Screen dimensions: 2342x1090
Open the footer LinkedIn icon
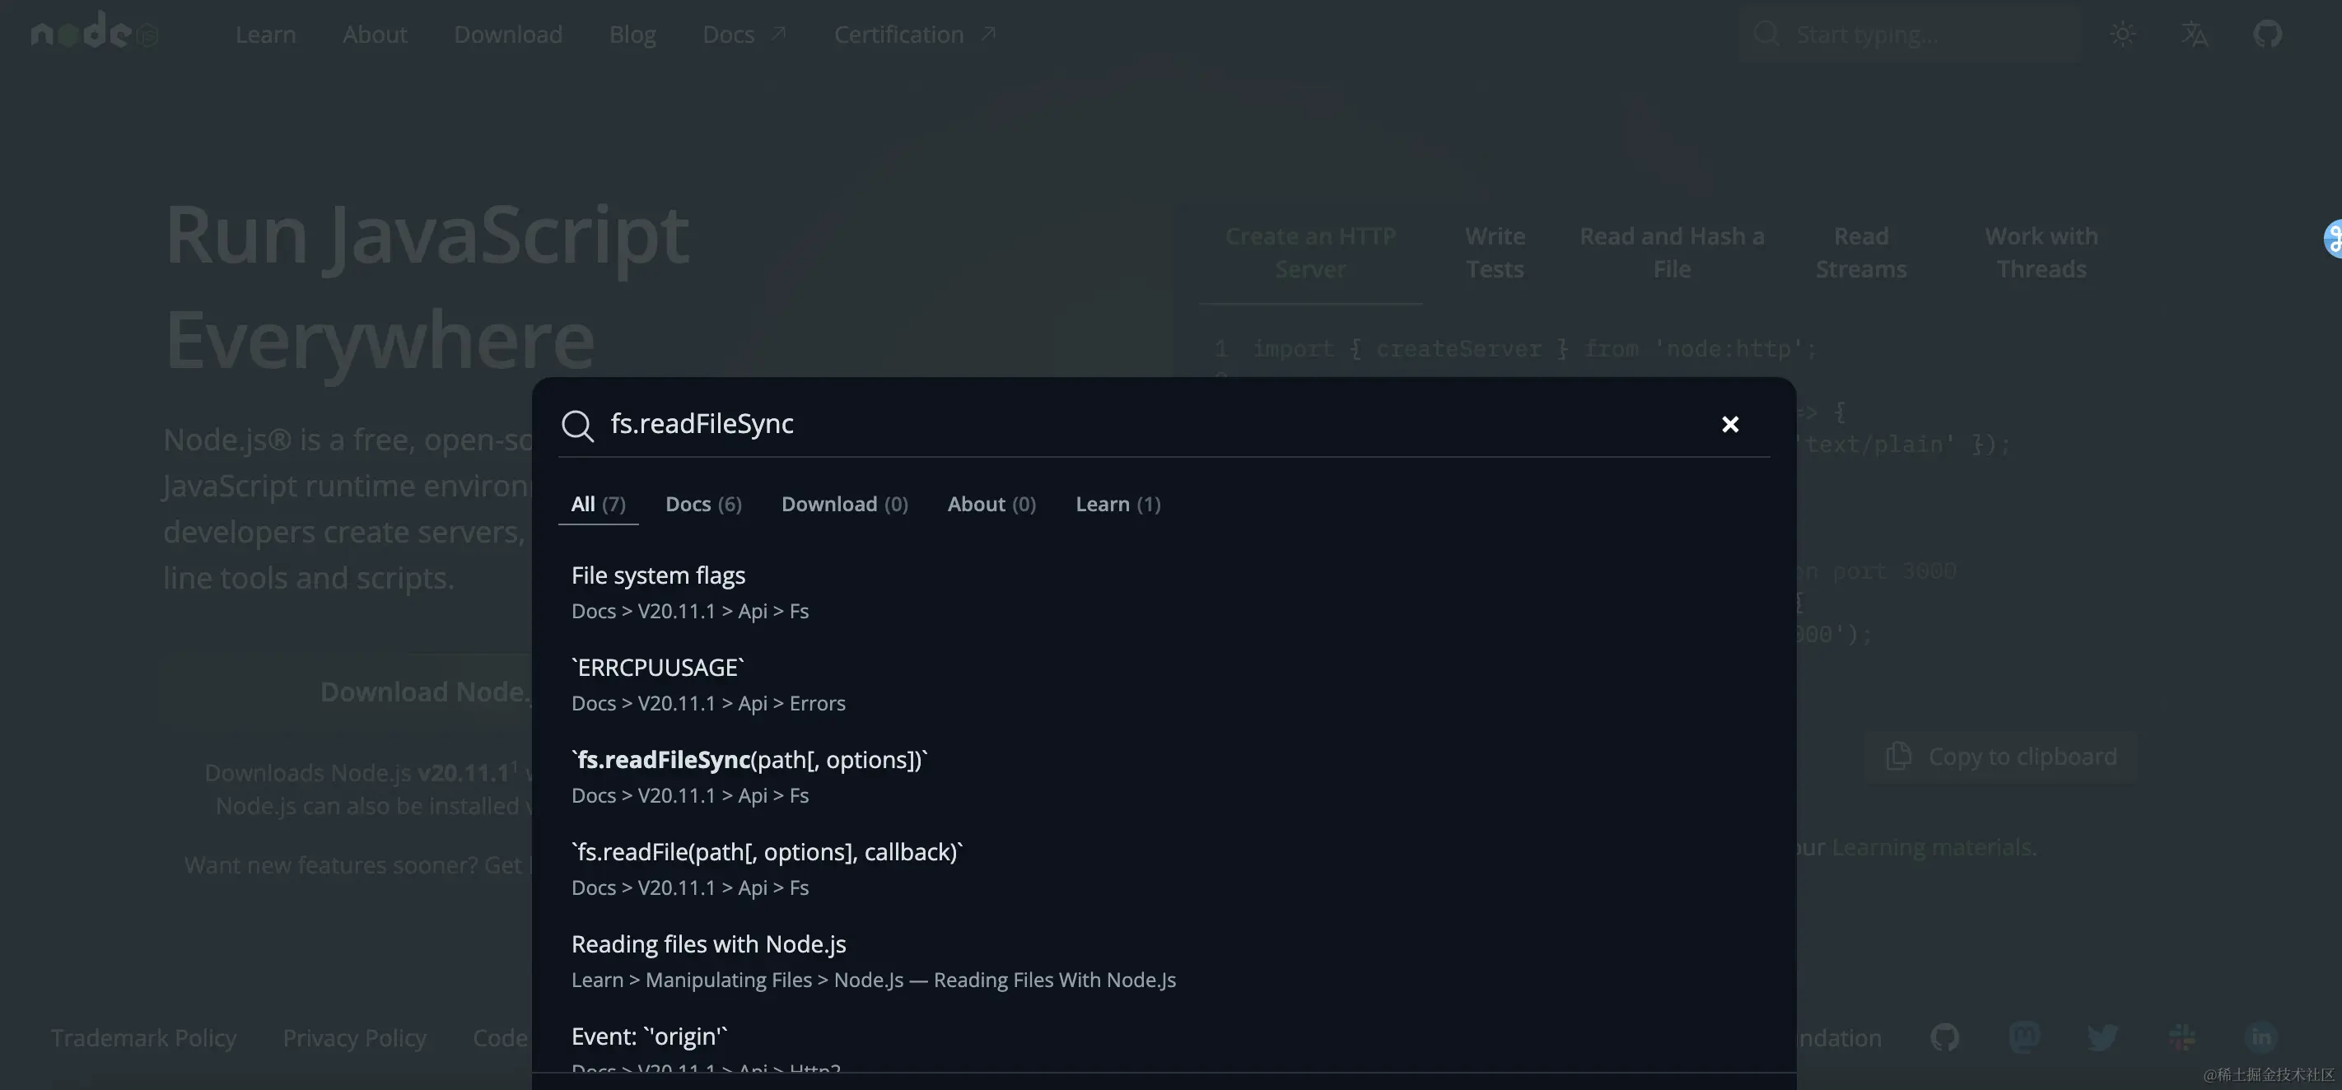click(x=2261, y=1036)
